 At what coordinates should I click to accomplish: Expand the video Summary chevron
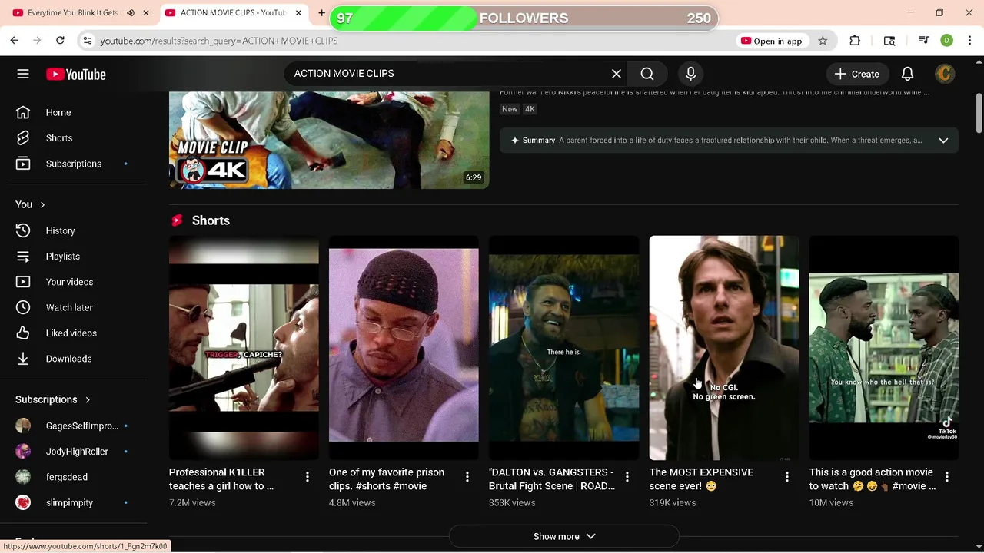tap(943, 141)
